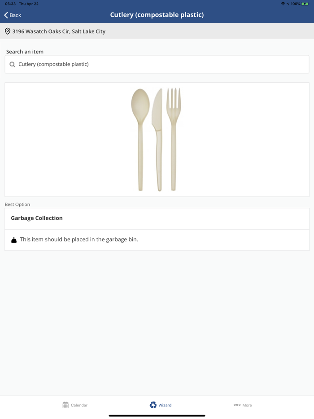Tap the Wizard recycling icon
Viewport: 314px width, 419px height.
(x=153, y=405)
